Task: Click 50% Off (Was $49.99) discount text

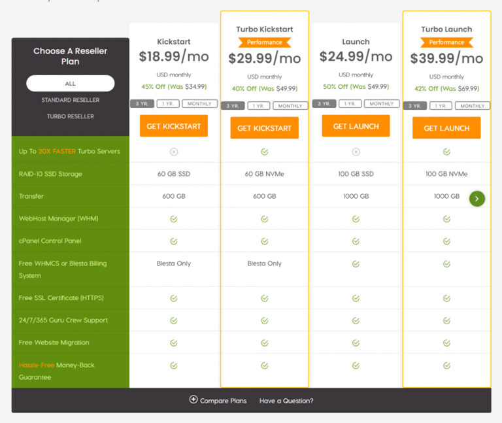Action: click(x=356, y=87)
